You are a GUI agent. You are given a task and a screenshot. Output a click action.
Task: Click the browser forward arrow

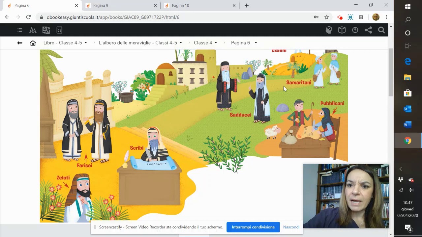click(x=18, y=17)
